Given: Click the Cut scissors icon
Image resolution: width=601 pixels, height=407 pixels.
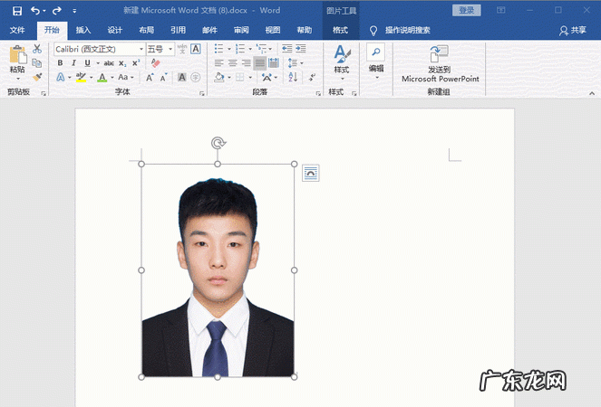Looking at the screenshot, I should (x=37, y=49).
